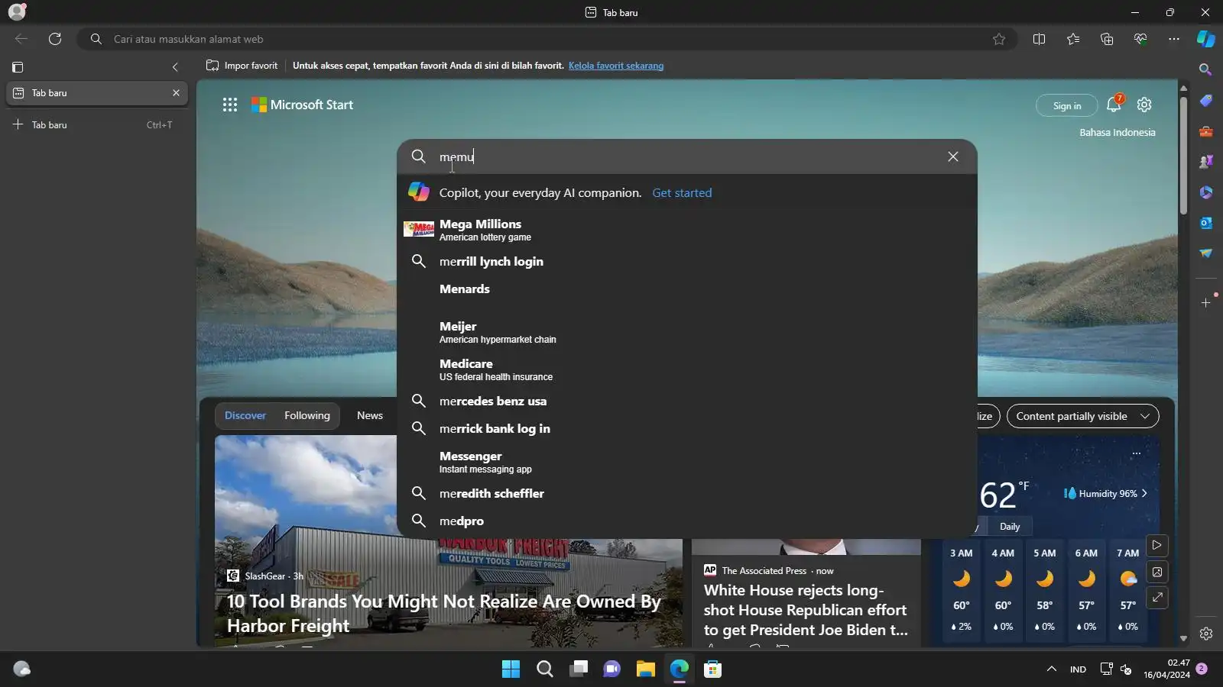Open the White House Associated Press article
Viewport: 1223px width, 687px height.
click(x=806, y=610)
